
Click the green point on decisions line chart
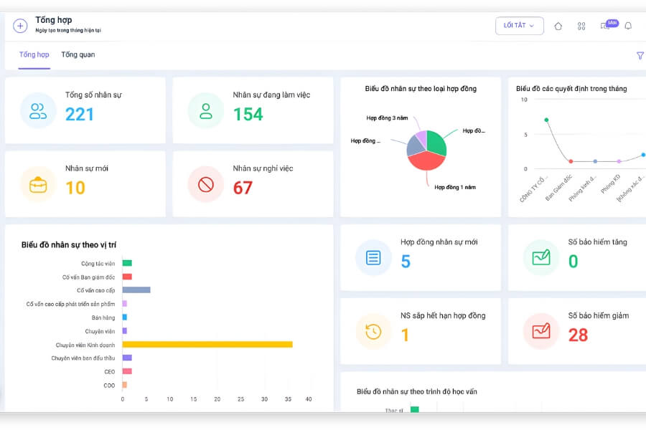pos(546,120)
